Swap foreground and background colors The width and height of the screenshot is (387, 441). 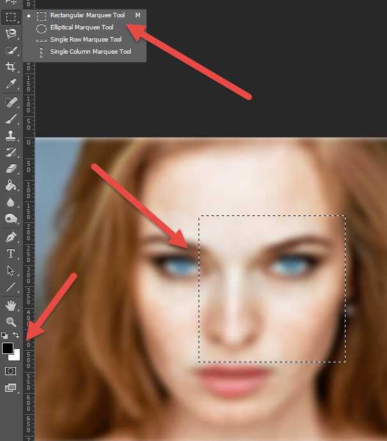(x=16, y=335)
